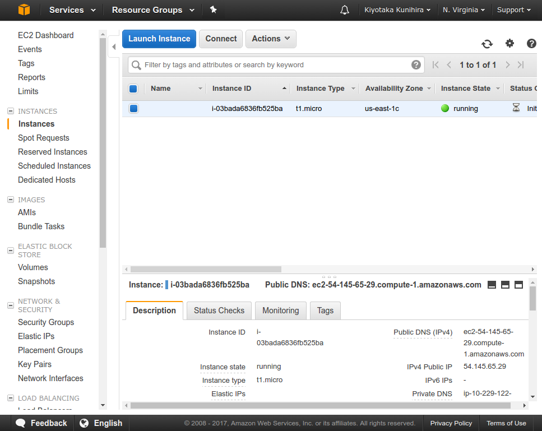Minimize the details pane layout icon
This screenshot has height=431, width=542.
click(x=492, y=285)
